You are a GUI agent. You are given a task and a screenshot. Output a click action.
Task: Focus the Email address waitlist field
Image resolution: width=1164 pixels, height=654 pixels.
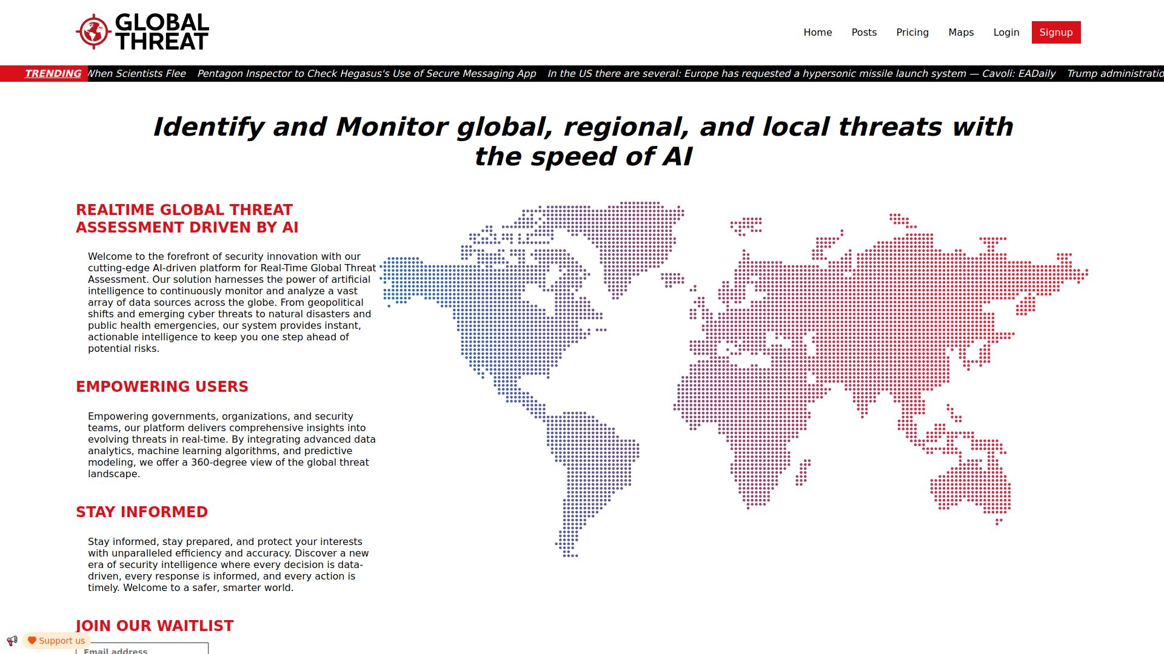pyautogui.click(x=142, y=650)
